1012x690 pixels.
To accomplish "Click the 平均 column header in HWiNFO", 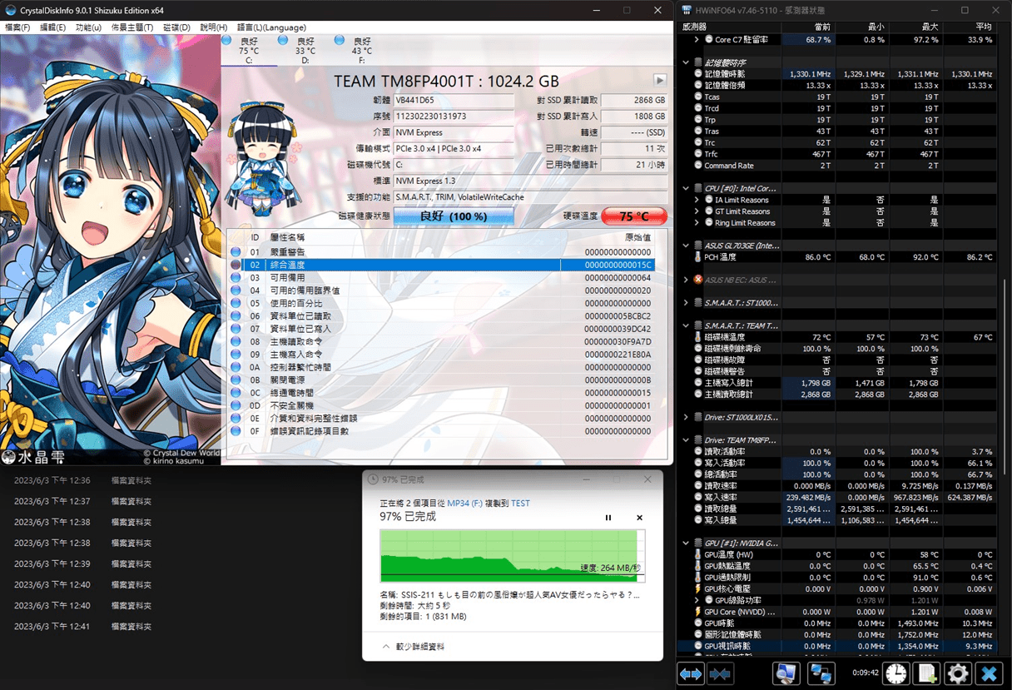I will point(969,27).
